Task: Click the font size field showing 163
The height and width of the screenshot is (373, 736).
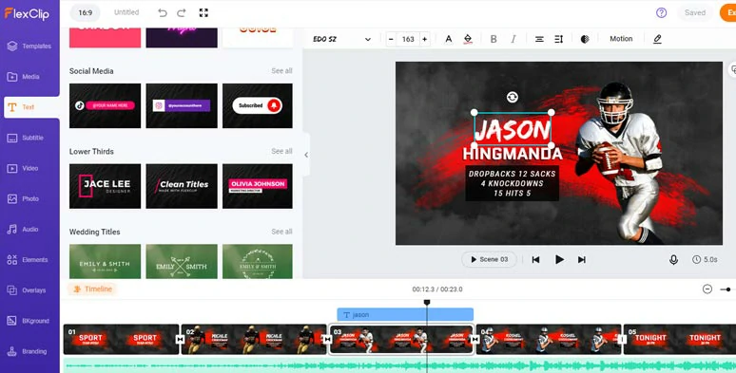Action: (x=408, y=39)
